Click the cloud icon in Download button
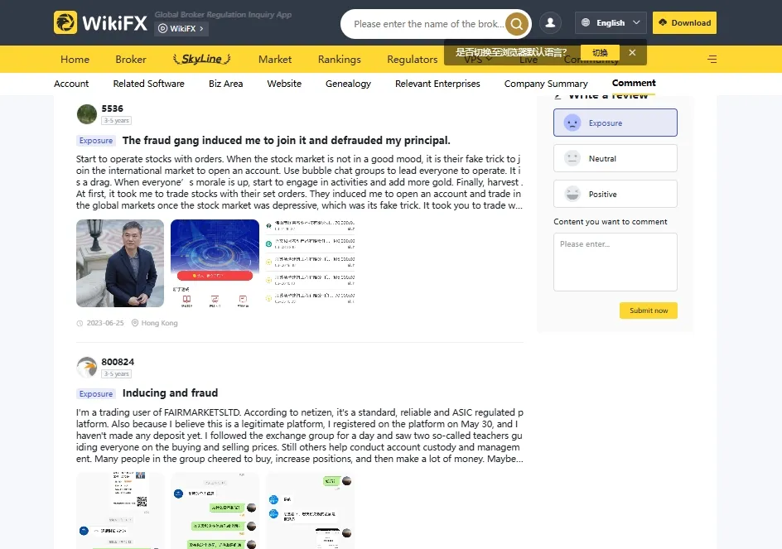The image size is (782, 549). coord(663,22)
